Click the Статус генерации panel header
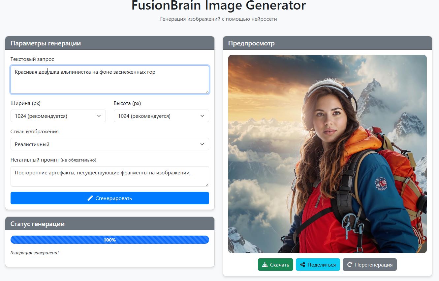Screen dimensions: 439x281 point(110,224)
